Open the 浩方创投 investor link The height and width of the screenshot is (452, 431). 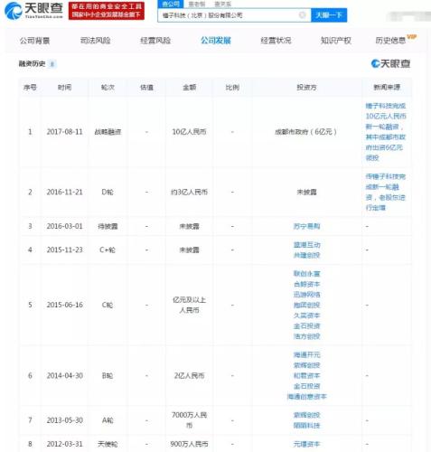[x=306, y=336]
